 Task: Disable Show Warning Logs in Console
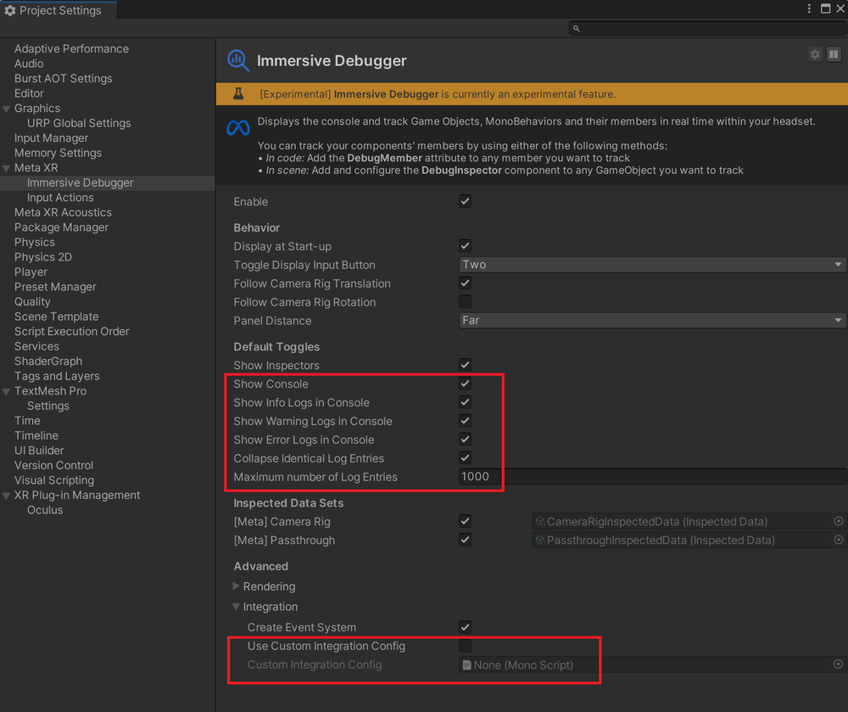(x=465, y=420)
